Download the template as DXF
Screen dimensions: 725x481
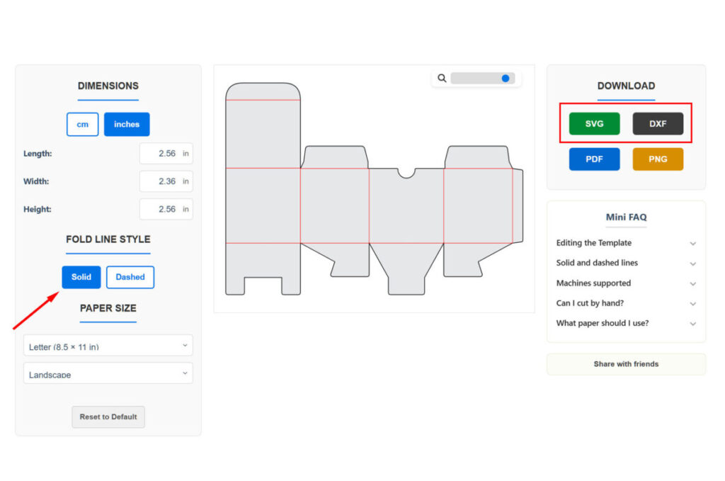pyautogui.click(x=658, y=124)
